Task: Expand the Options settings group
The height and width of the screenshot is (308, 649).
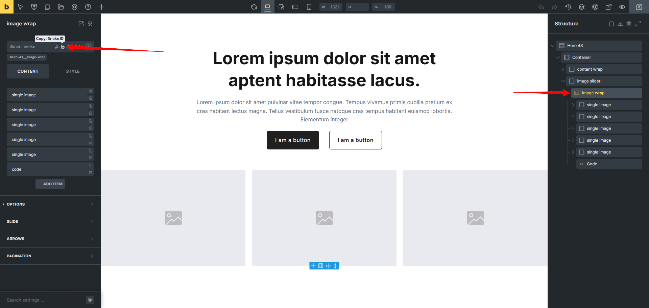Action: click(50, 204)
